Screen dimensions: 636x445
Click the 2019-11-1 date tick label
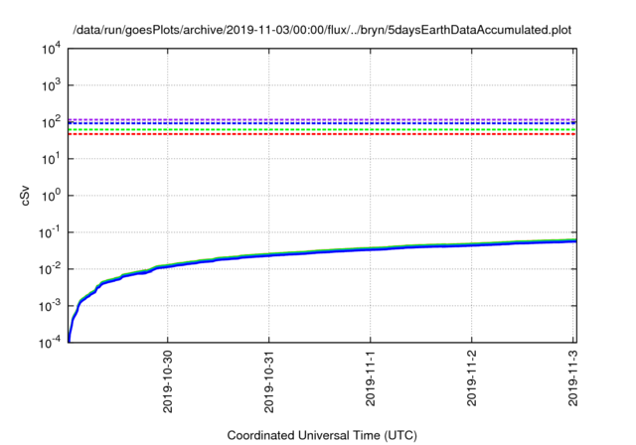(371, 378)
